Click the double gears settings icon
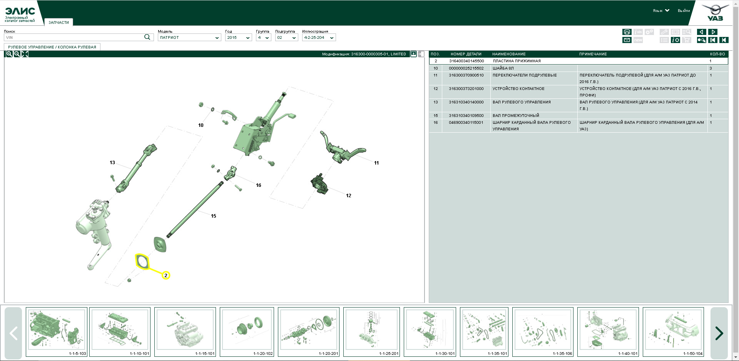The image size is (739, 361). pos(649,32)
